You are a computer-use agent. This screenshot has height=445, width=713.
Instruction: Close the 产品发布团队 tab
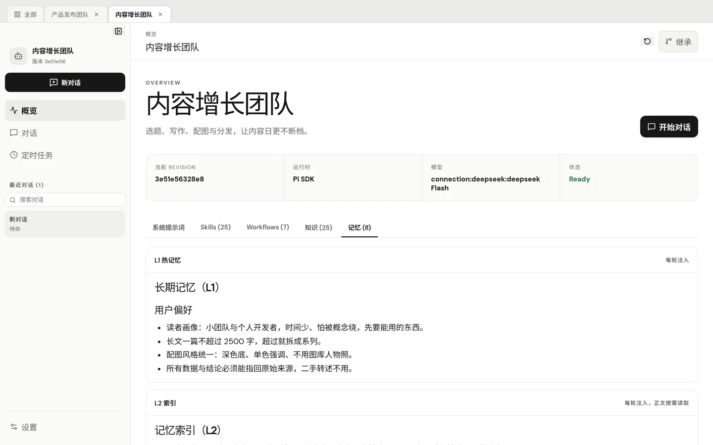click(x=97, y=14)
